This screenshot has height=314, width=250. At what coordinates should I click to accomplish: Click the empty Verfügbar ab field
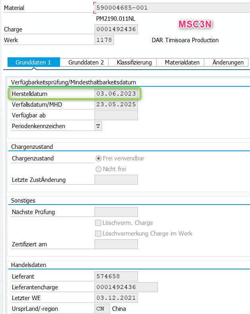pos(116,115)
